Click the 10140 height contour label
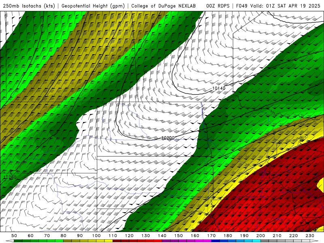Image resolution: width=324 pixels, height=243 pixels. tap(219, 88)
